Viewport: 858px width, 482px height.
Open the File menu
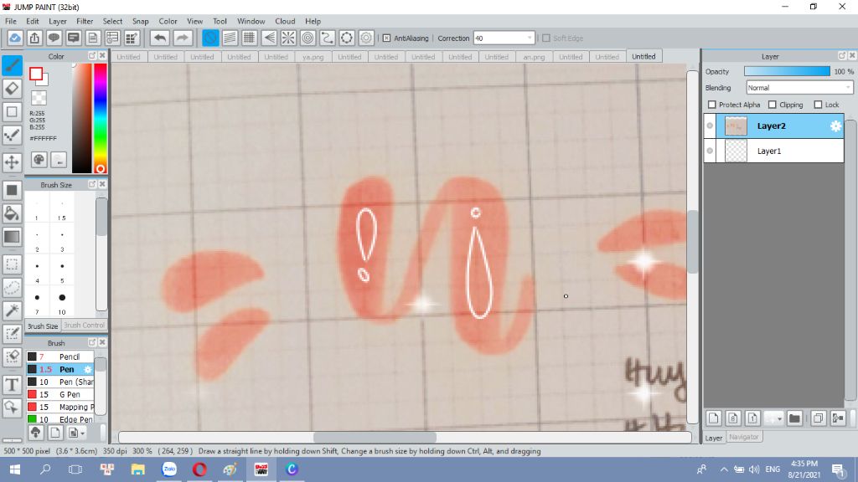pyautogui.click(x=10, y=21)
